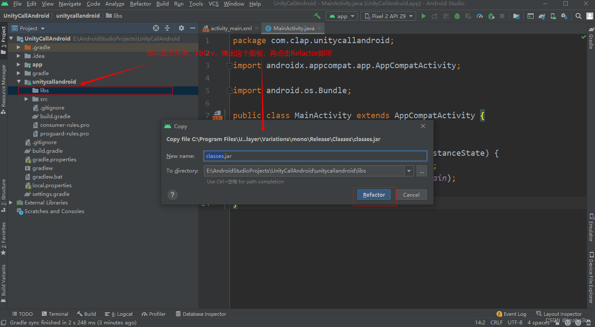
Task: Open the Build menu
Action: (x=162, y=4)
